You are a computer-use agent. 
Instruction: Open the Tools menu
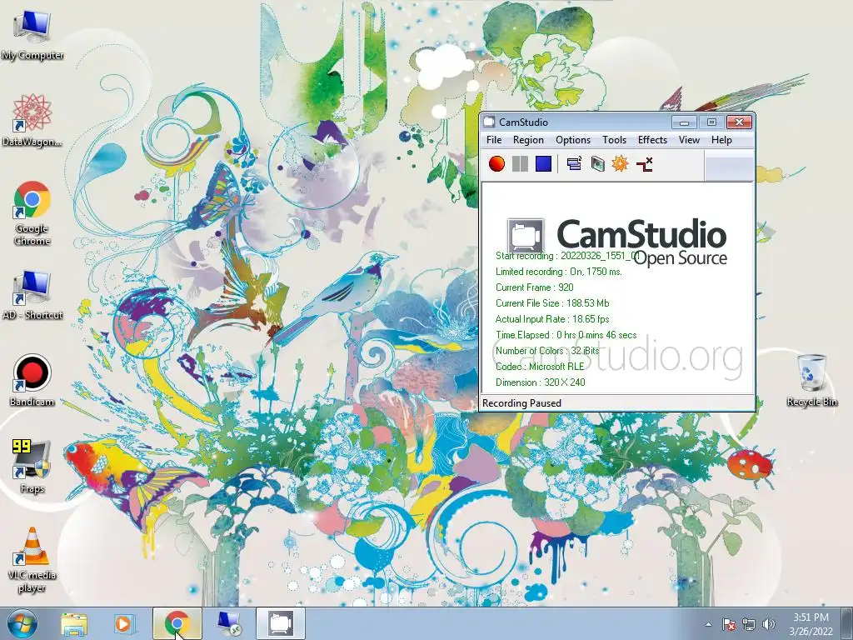coord(614,140)
